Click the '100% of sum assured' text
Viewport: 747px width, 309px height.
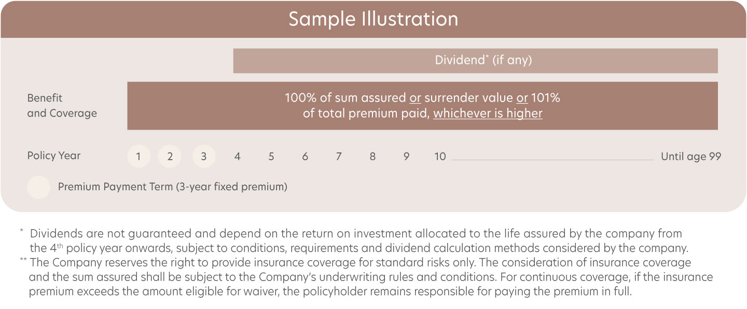click(345, 97)
